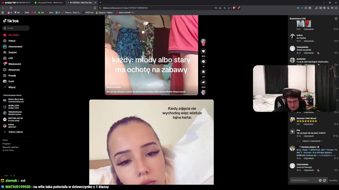This screenshot has width=339, height=190.
Task: Open Brave Shields lion icon
Action: pos(234,8)
